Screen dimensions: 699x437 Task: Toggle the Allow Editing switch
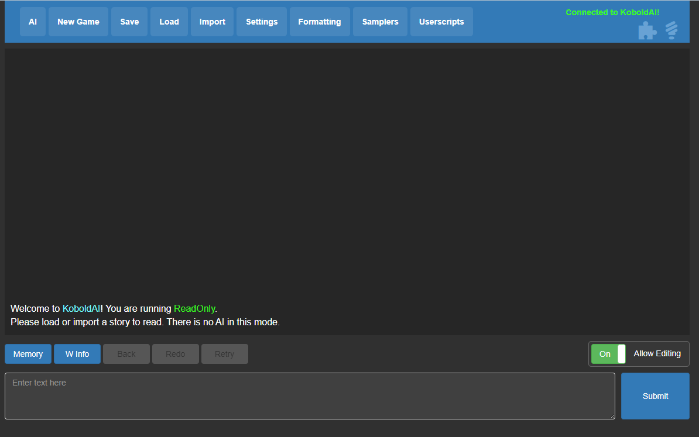pos(608,354)
